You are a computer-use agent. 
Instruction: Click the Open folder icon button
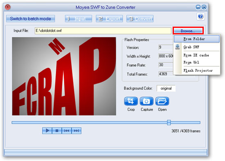point(162,101)
